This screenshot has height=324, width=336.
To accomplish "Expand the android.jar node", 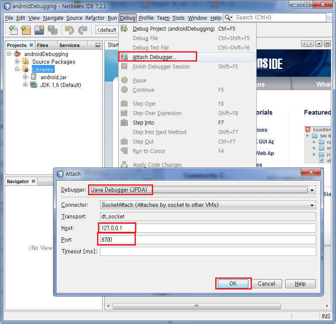I will click(25, 77).
